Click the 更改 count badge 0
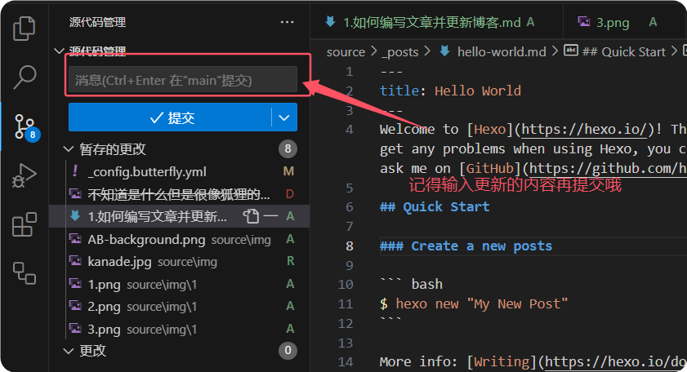 tap(288, 350)
